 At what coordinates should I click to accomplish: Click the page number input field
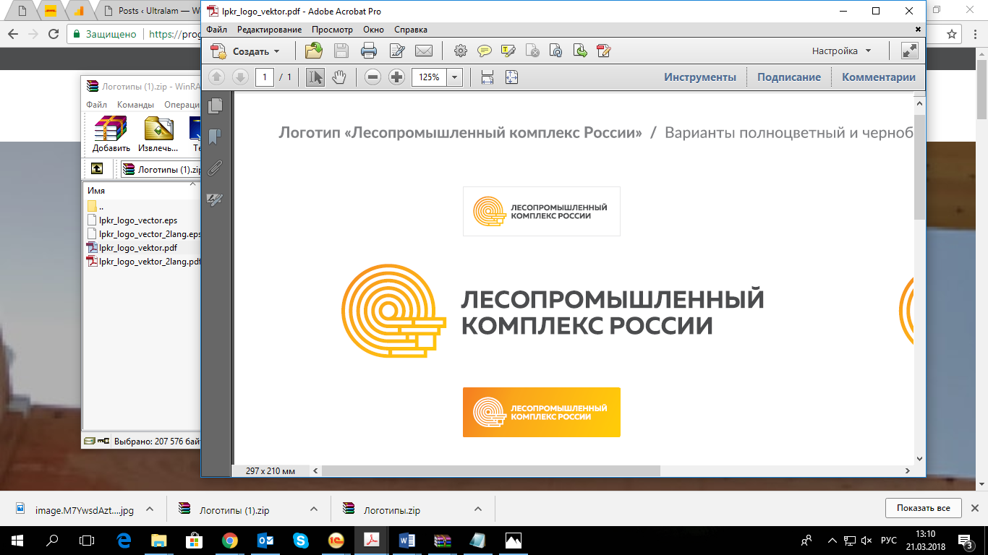pyautogui.click(x=264, y=77)
